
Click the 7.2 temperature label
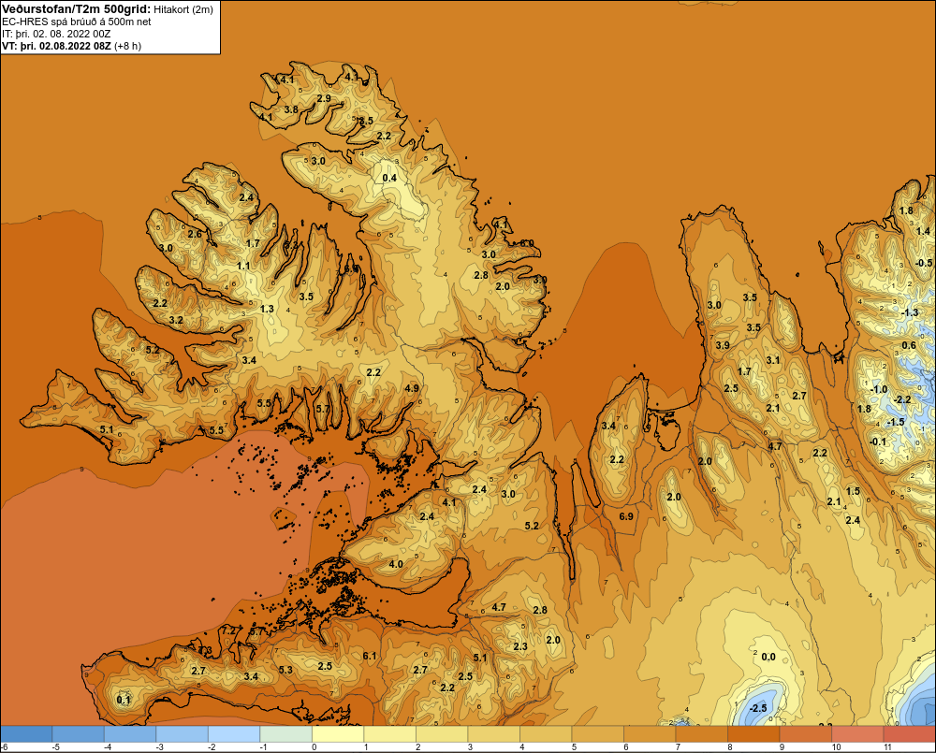point(230,630)
